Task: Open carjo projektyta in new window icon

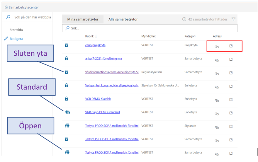Action: coord(231,46)
